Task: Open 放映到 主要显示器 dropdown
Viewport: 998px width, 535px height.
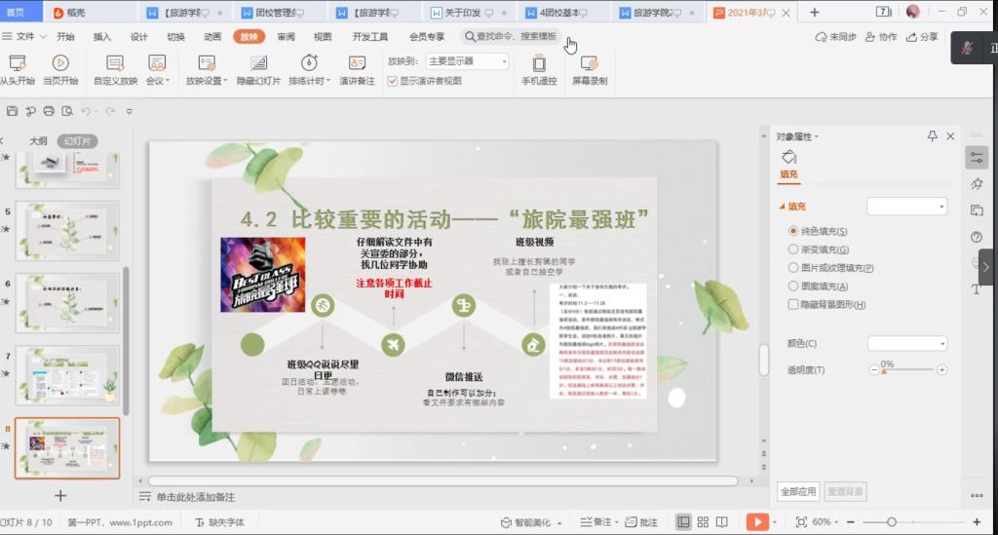Action: tap(468, 61)
